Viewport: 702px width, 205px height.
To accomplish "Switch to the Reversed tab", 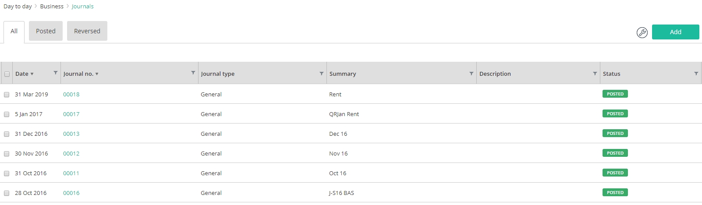I will pyautogui.click(x=87, y=31).
